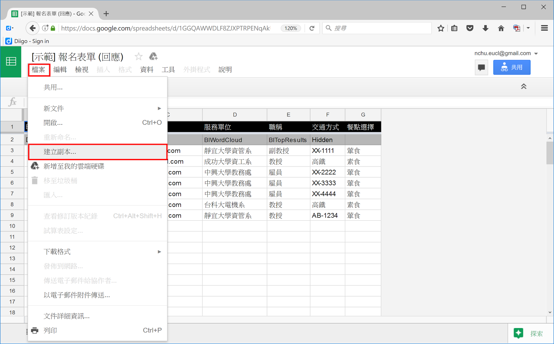Click the 餐點選擇 header cell
Viewport: 554px width, 344px height.
[363, 127]
